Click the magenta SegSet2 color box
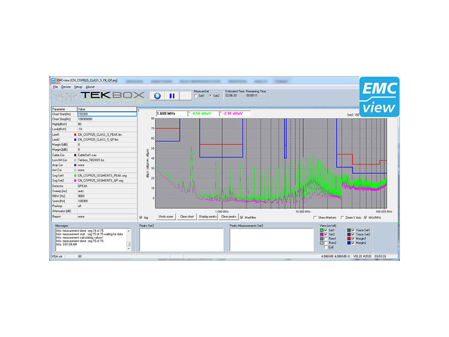Viewport: 449px width, 337px height. click(75, 180)
